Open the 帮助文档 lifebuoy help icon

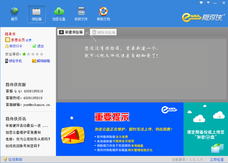coord(103,14)
